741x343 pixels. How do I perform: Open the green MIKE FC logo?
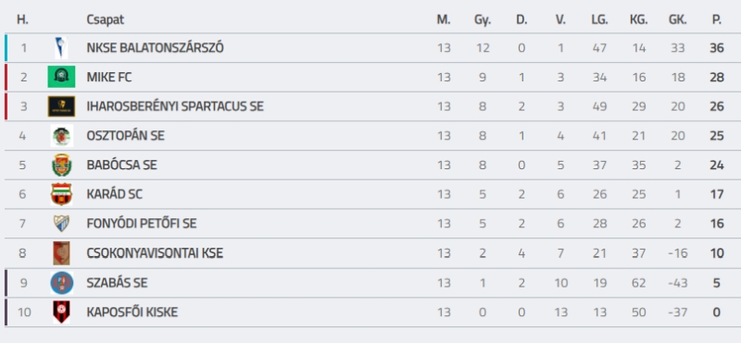[61, 77]
